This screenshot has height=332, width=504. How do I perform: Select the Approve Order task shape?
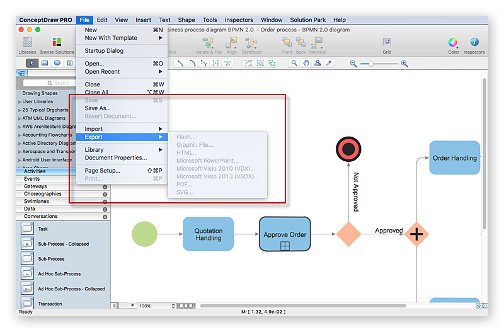point(285,234)
